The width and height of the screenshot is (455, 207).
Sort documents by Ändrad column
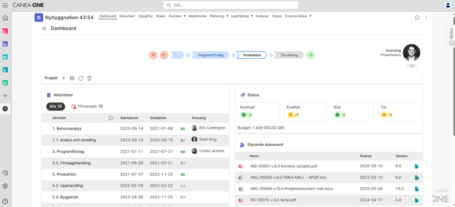pyautogui.click(x=367, y=156)
